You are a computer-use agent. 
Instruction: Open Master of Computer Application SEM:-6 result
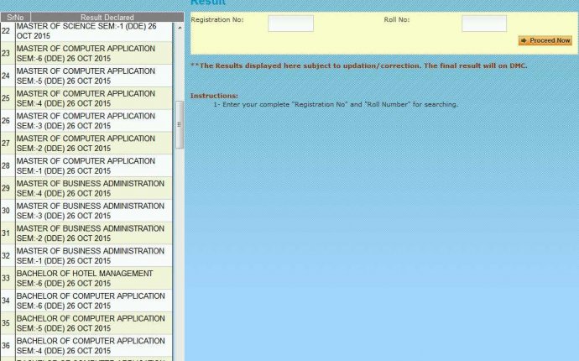pyautogui.click(x=94, y=53)
